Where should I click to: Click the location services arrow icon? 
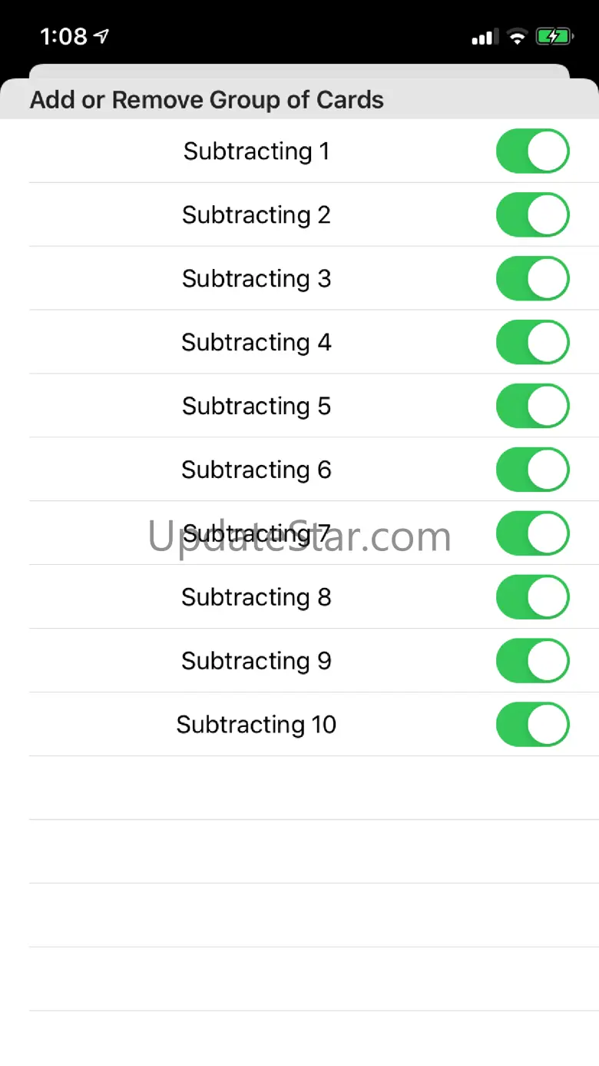(x=101, y=36)
